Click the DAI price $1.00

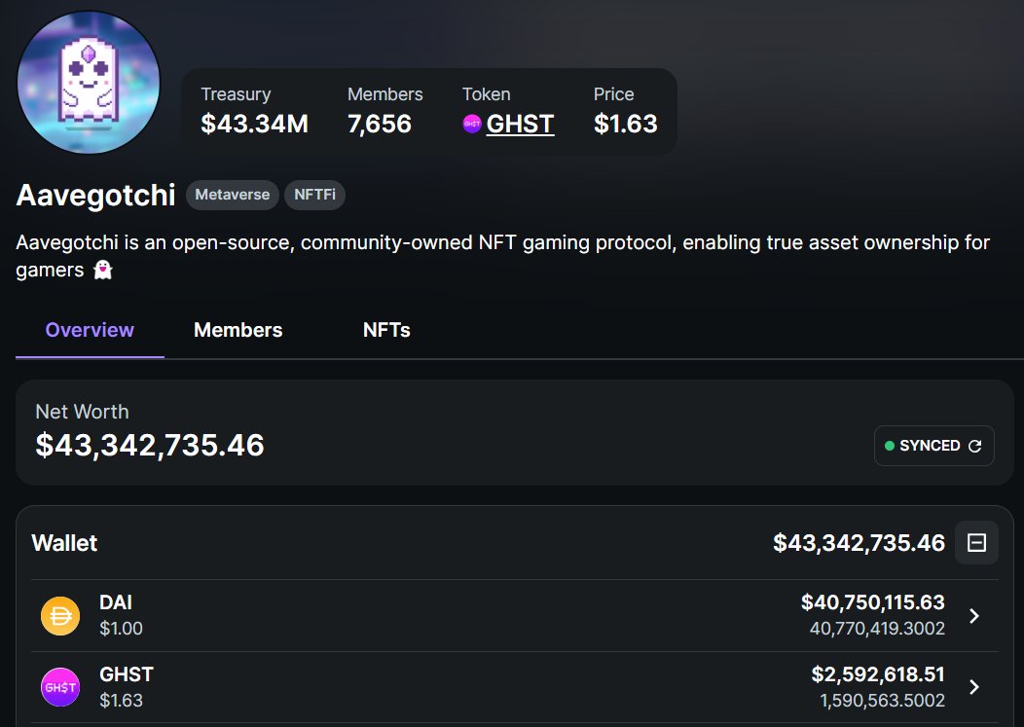pyautogui.click(x=121, y=629)
